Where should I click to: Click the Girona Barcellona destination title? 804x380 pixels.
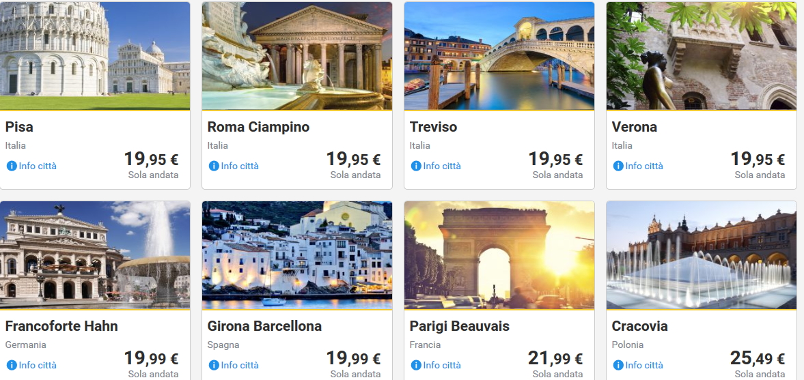264,326
